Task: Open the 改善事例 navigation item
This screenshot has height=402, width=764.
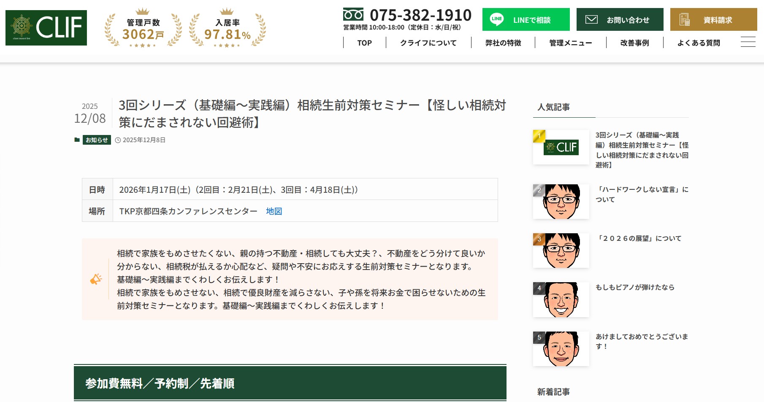Action: (x=634, y=43)
